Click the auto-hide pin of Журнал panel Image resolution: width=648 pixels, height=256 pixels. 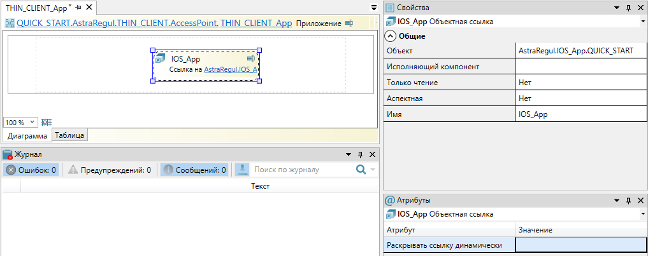(360, 154)
